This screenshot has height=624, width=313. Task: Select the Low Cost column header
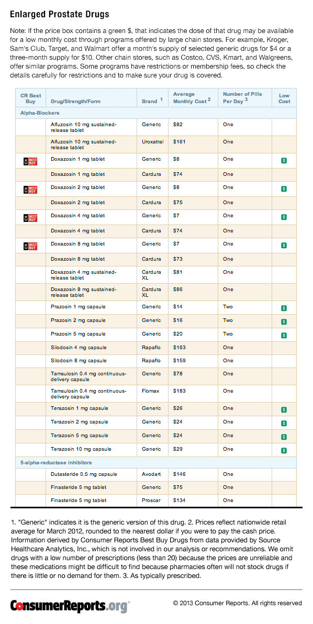(284, 98)
